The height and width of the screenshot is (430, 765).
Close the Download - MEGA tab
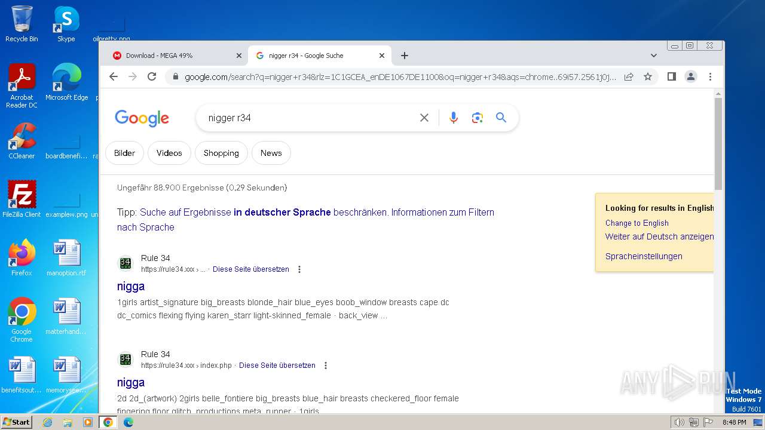pyautogui.click(x=239, y=56)
